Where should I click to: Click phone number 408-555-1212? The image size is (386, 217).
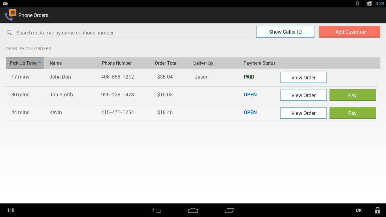pos(118,77)
